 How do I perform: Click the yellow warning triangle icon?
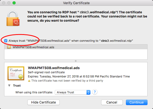(29, 81)
